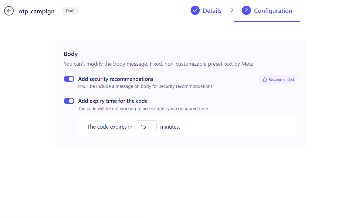Click the step 2 number circle
The width and height of the screenshot is (342, 218).
246,10
